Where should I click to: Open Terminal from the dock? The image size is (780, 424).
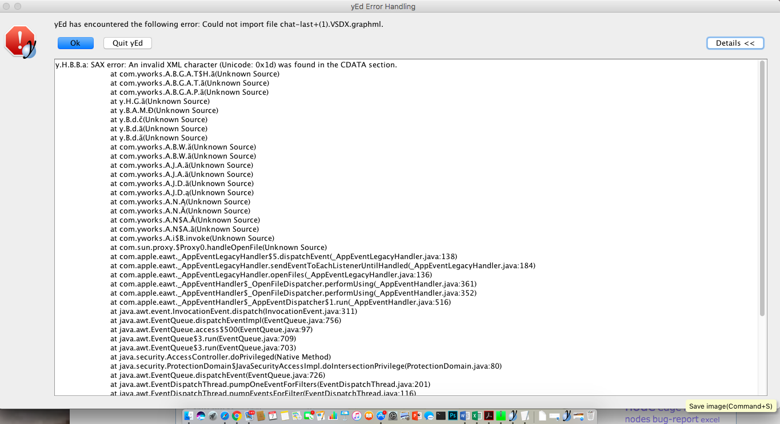click(441, 416)
